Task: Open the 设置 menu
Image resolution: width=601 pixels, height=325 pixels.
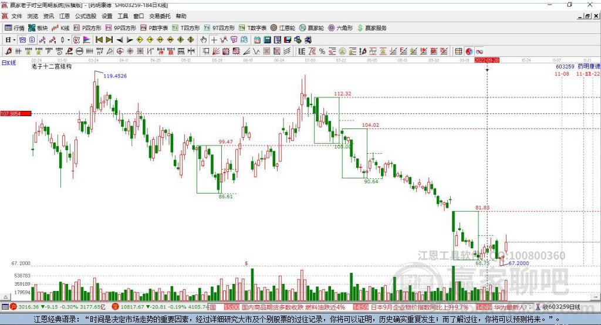Action: pyautogui.click(x=107, y=16)
